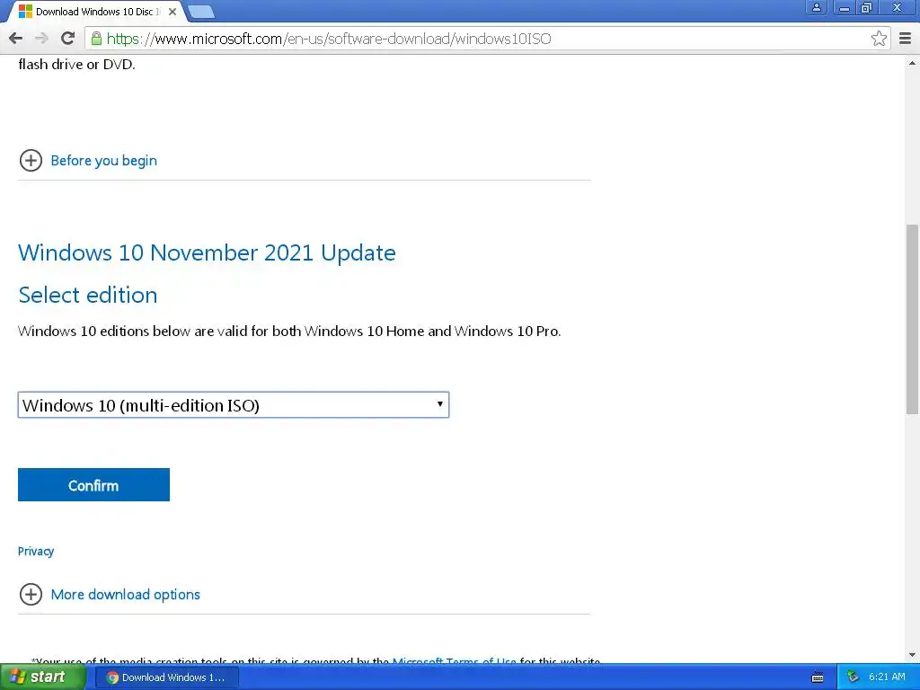Open the Before you begin link
The image size is (920, 690).
(104, 161)
